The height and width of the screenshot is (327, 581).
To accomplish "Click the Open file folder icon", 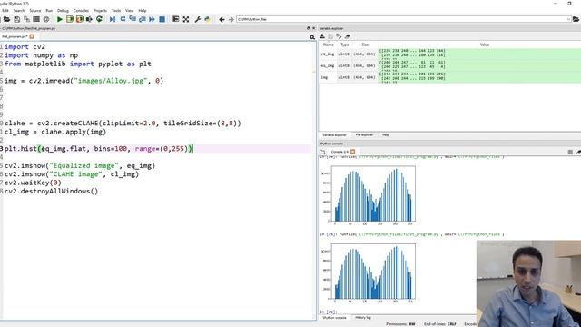I will tap(7, 19).
